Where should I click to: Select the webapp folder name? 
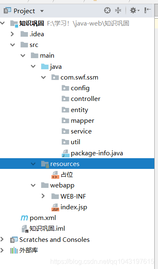(x=62, y=186)
